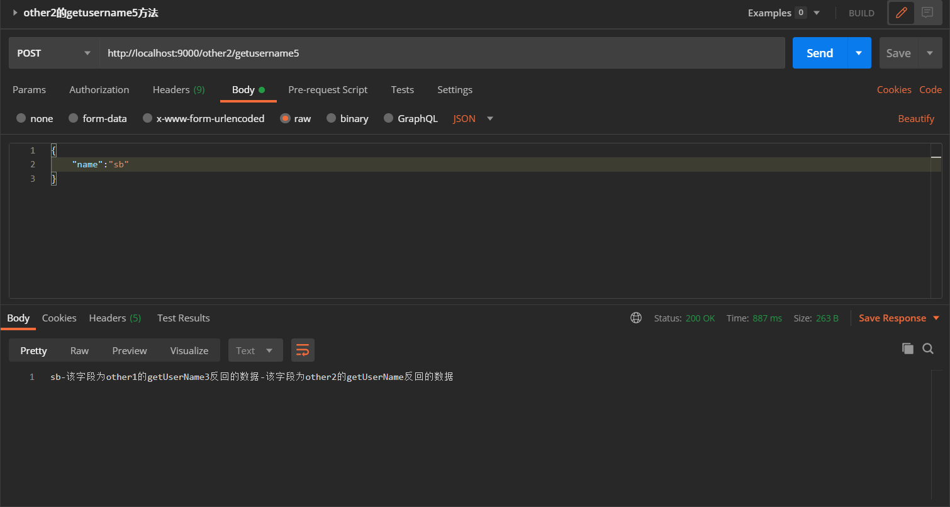Click the Save button
This screenshot has height=507, width=950.
pyautogui.click(x=898, y=53)
